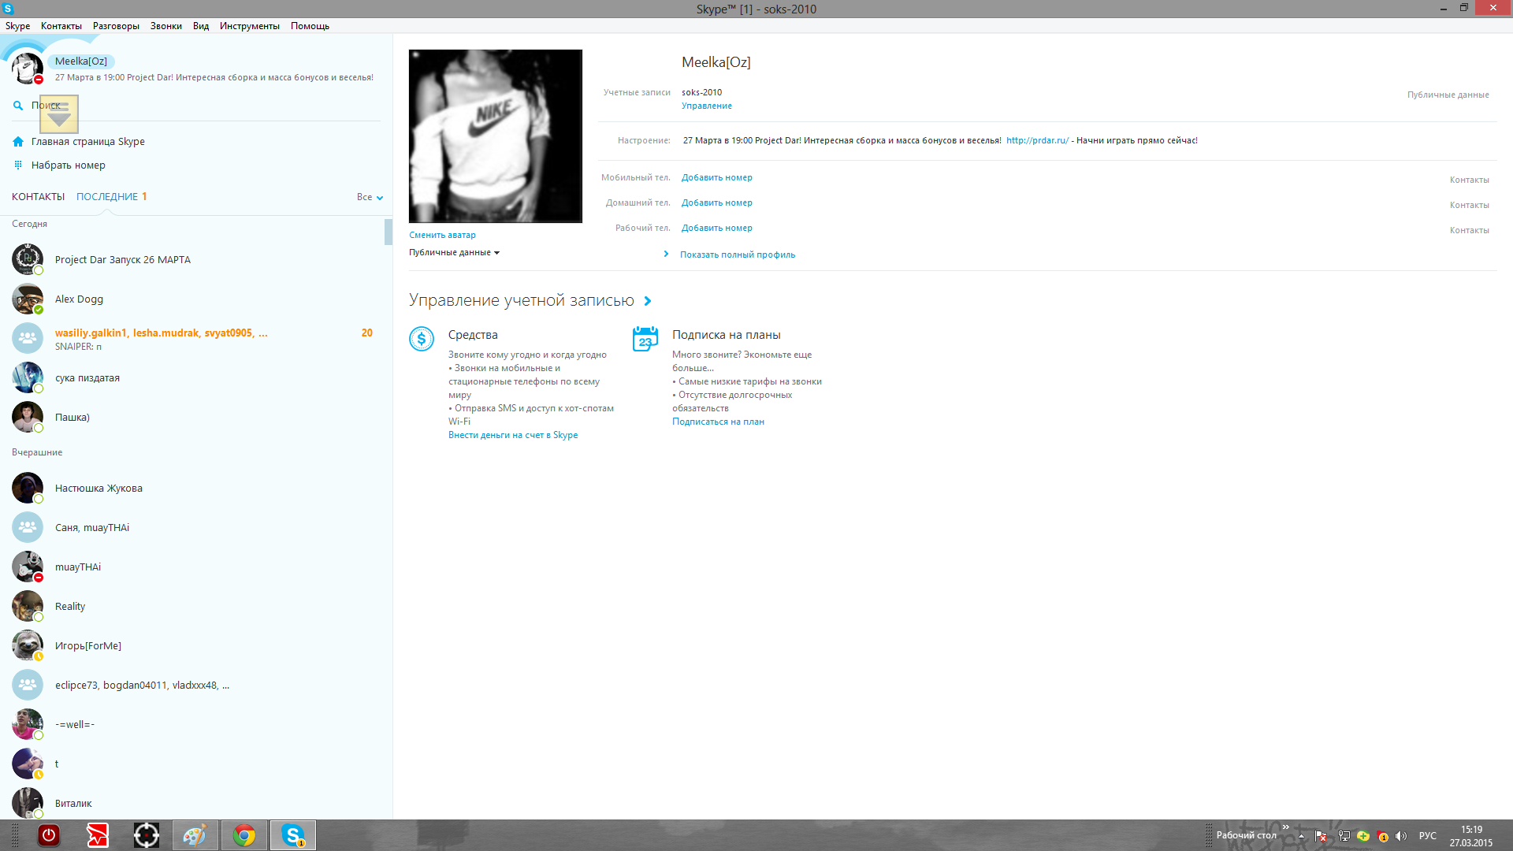
Task: Open eclipce73 group chat icon
Action: click(28, 685)
